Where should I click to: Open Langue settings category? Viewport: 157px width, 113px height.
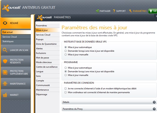click(47, 71)
